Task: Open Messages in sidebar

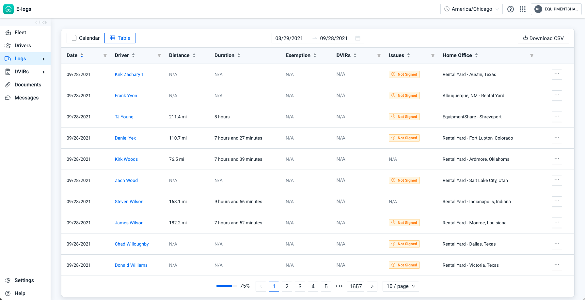Action: point(25,98)
